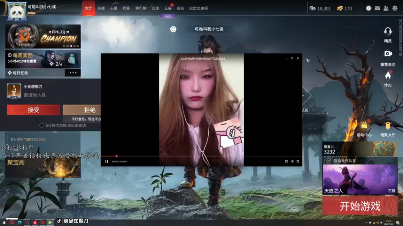Click the video progress bar red handle
Screen dimensions: 403x226
[117, 156]
